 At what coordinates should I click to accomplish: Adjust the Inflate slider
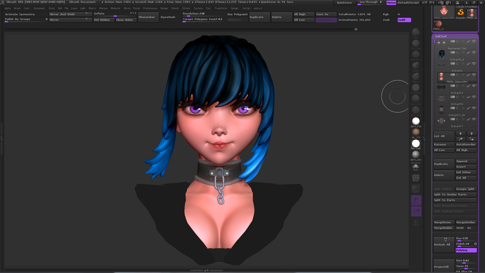click(115, 14)
